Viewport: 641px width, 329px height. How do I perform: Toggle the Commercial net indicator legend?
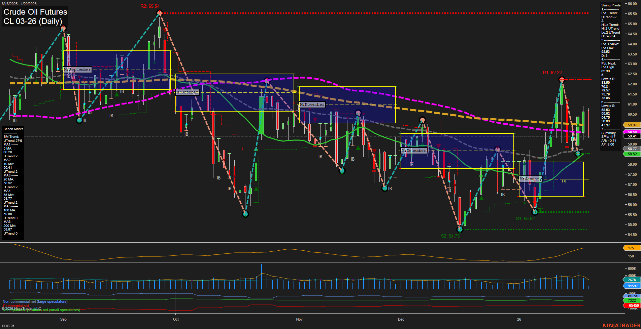pyautogui.click(x=16, y=306)
